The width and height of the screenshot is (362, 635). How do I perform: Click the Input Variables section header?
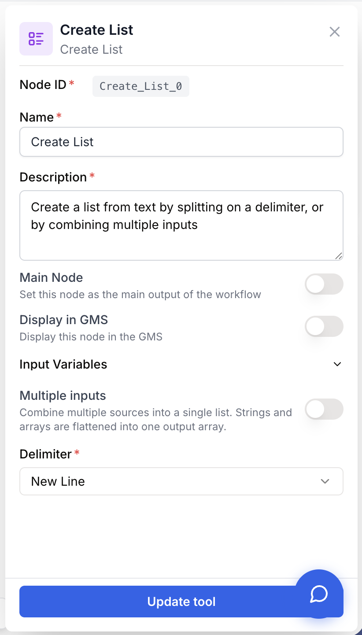(181, 364)
